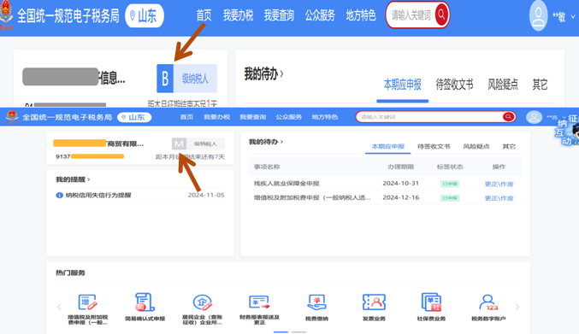Click 残疾人就业保障金申报 item name
The height and width of the screenshot is (334, 579).
(287, 183)
